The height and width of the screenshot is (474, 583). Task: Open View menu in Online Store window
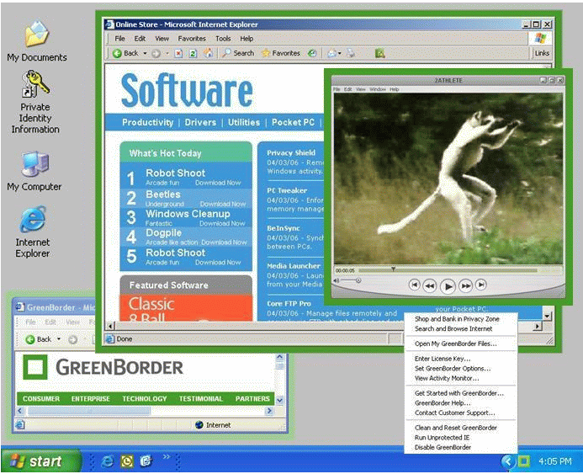[x=162, y=39]
